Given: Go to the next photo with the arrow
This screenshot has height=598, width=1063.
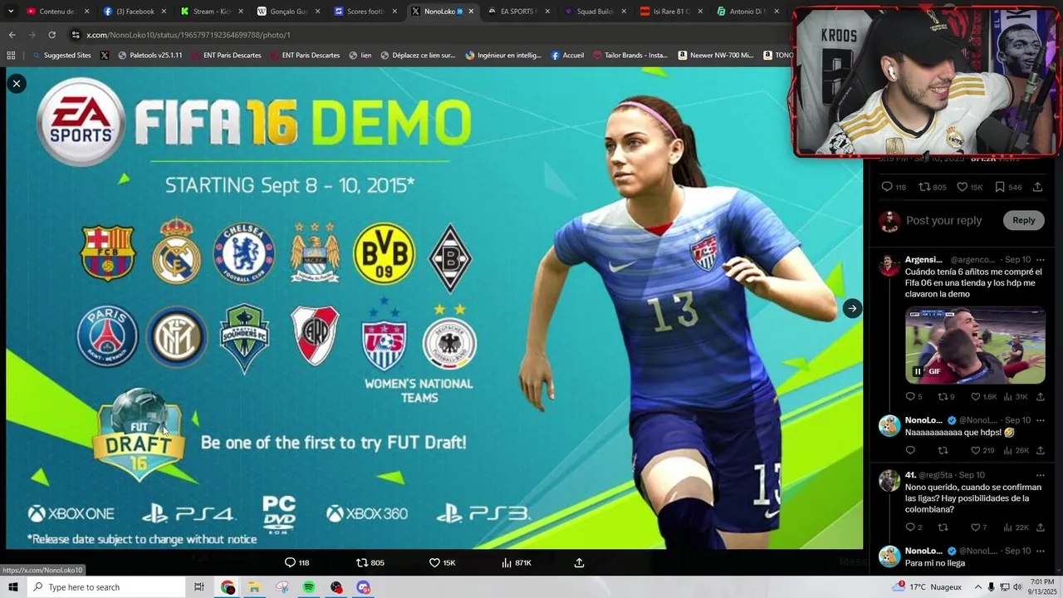Looking at the screenshot, I should click(x=852, y=309).
